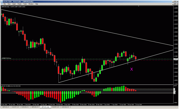Maximize the MetaTrader main window

tap(175, 2)
